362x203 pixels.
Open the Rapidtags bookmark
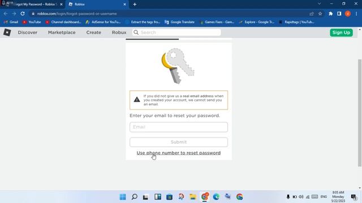pyautogui.click(x=296, y=22)
